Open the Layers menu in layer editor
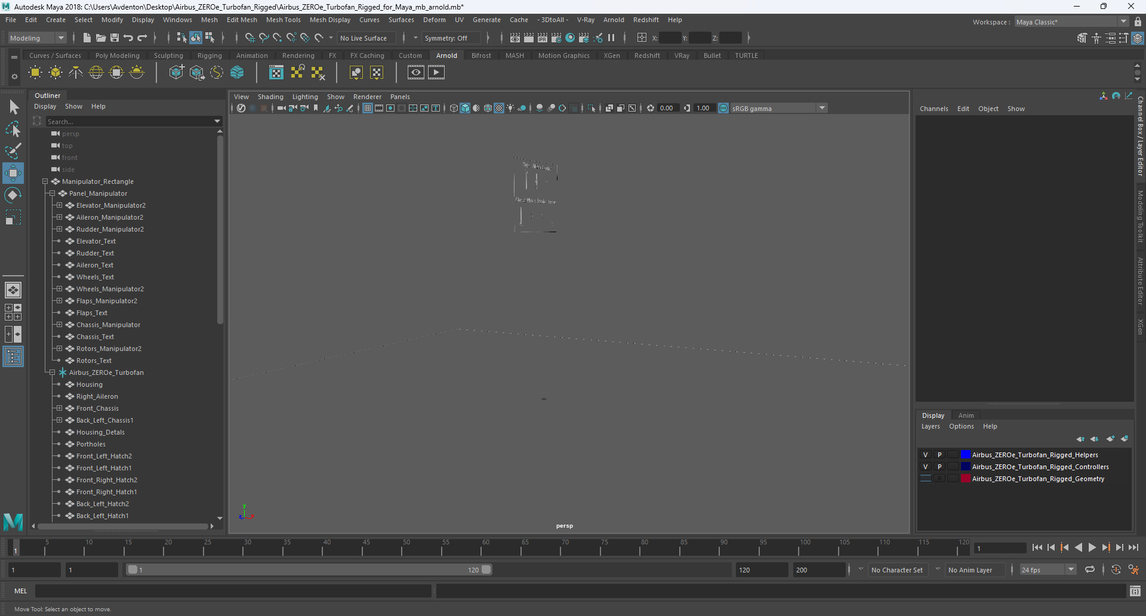The height and width of the screenshot is (616, 1146). pos(931,426)
